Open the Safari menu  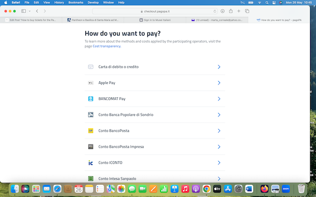16,3
